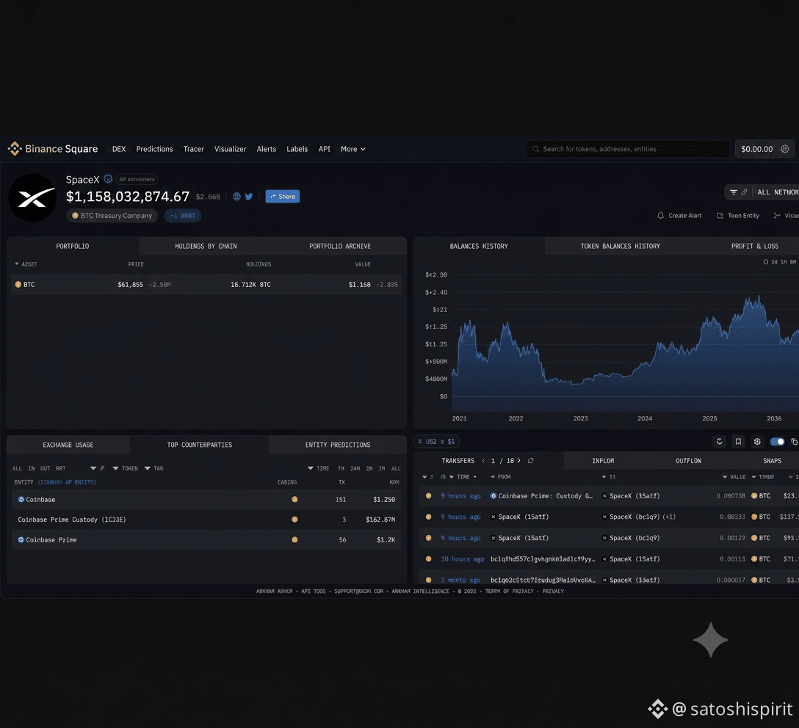Expand the More dropdown menu
Image resolution: width=799 pixels, height=728 pixels.
point(353,149)
